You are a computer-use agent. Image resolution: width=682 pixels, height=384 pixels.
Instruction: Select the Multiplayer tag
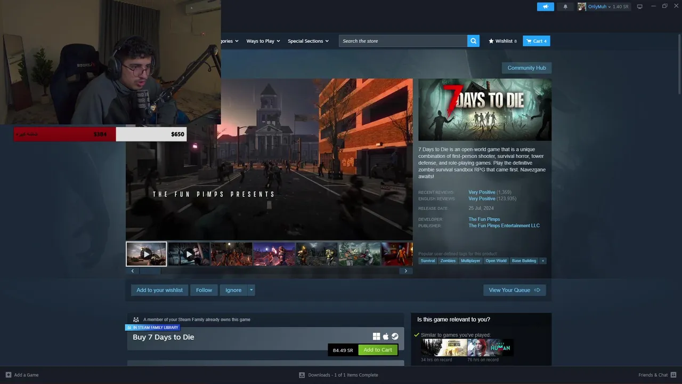(470, 261)
